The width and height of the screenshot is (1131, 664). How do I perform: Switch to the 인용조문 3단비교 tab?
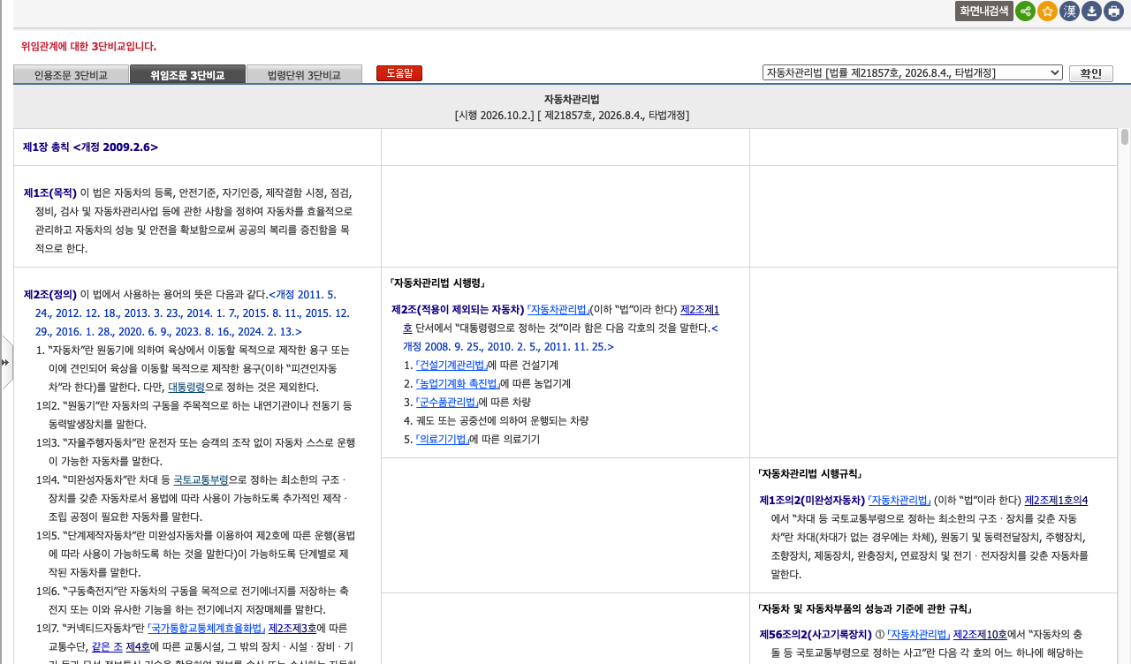pos(71,75)
